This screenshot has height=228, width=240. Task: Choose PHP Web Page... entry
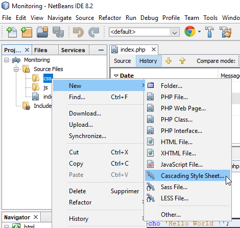pos(187,108)
